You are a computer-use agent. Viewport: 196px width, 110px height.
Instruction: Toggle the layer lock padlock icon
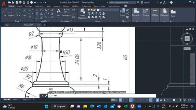coord(95,10)
